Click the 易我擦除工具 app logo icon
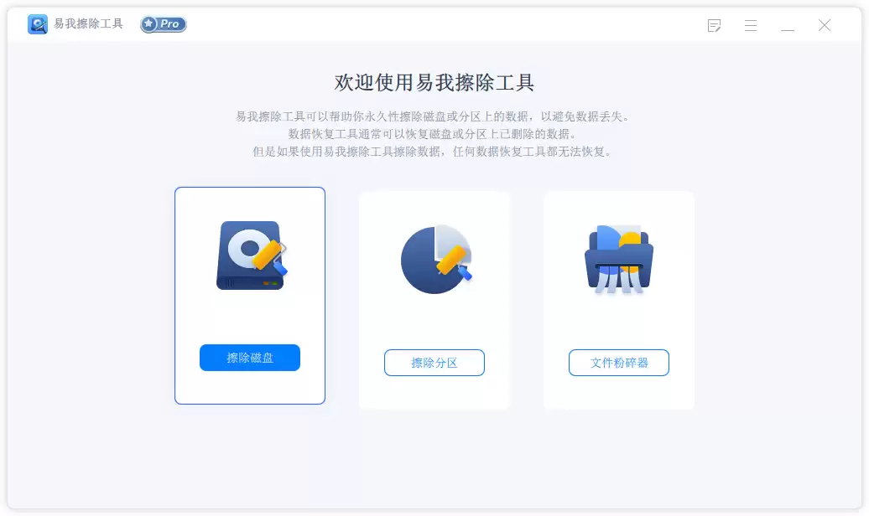 click(x=38, y=24)
